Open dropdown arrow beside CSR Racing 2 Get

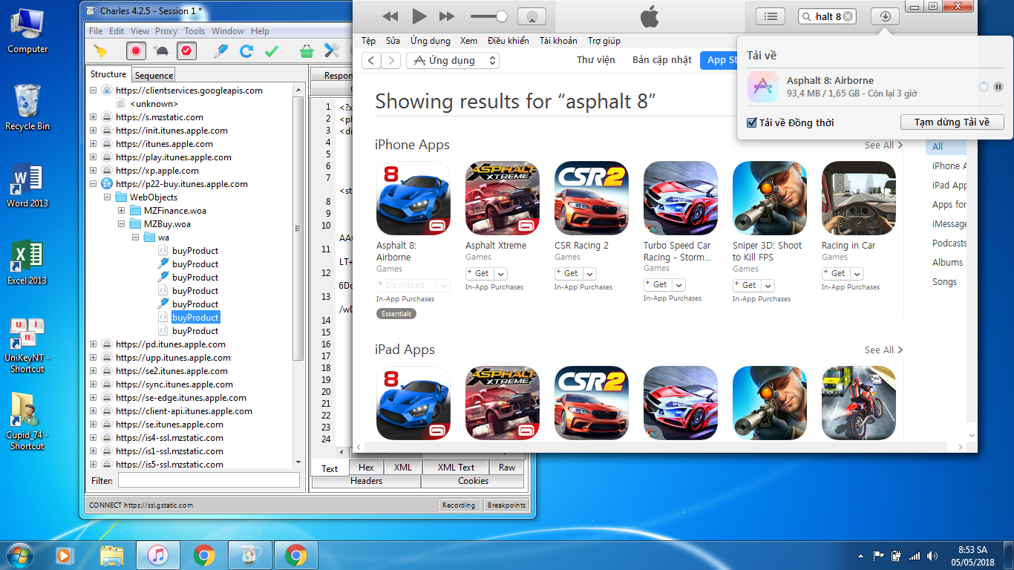589,274
